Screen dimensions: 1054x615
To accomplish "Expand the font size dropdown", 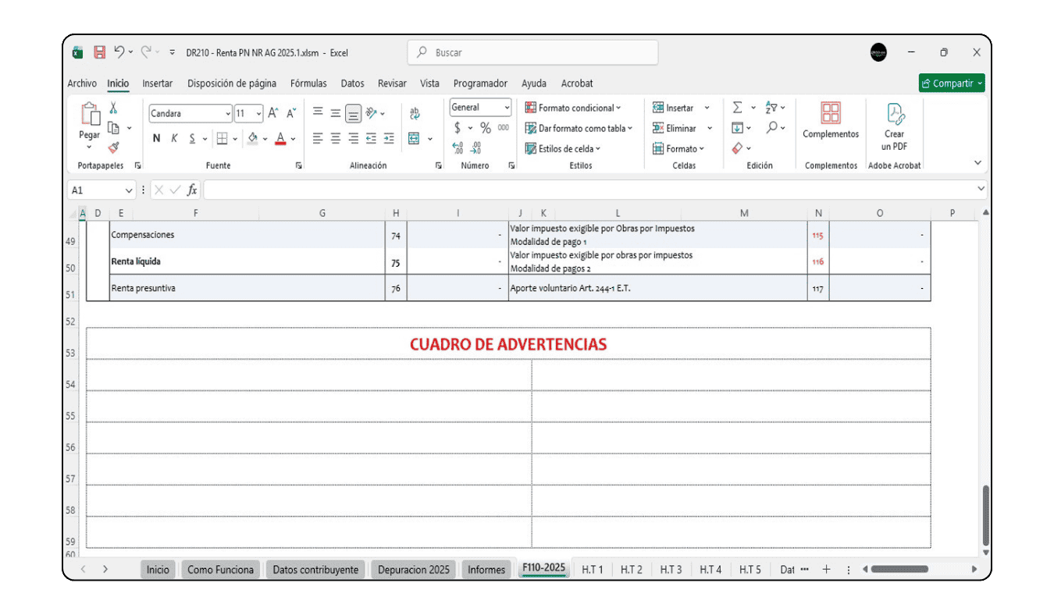I will [258, 113].
